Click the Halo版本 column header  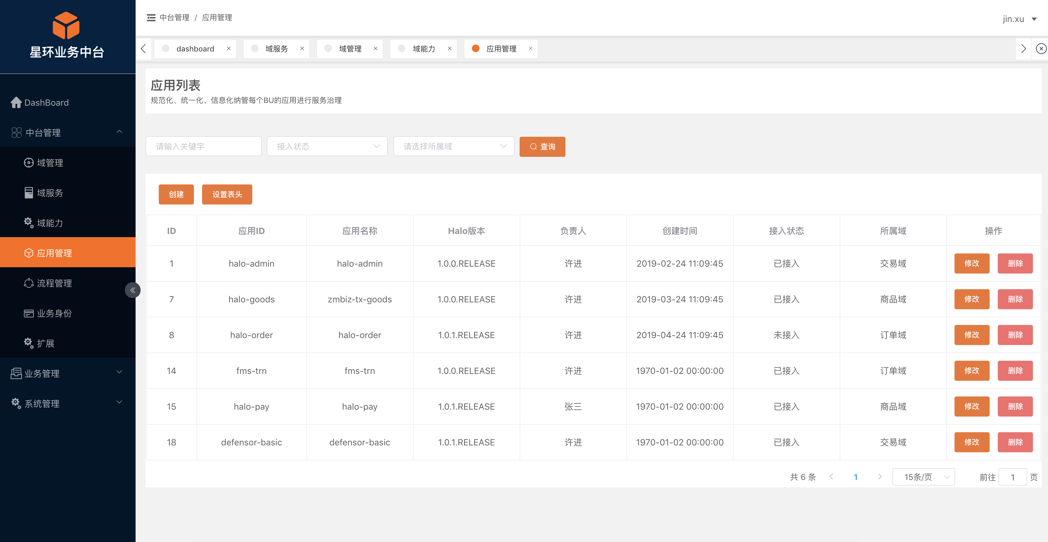click(x=466, y=231)
